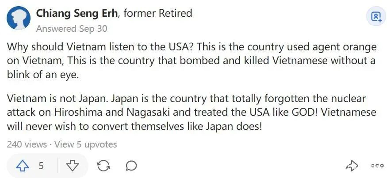387x178 pixels.
Task: Open Chiang Seng Erh's profile avatar
Action: click(19, 19)
